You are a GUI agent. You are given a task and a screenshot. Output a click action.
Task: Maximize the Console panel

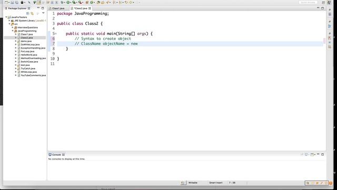pos(323,155)
